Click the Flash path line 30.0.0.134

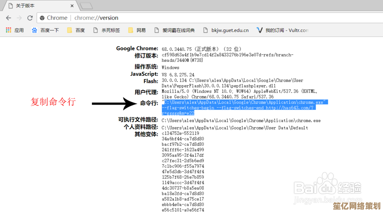[x=232, y=80]
